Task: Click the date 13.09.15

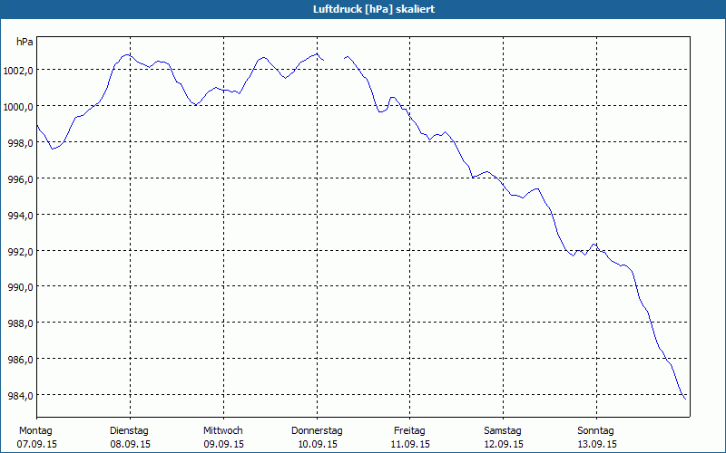Action: pos(597,445)
